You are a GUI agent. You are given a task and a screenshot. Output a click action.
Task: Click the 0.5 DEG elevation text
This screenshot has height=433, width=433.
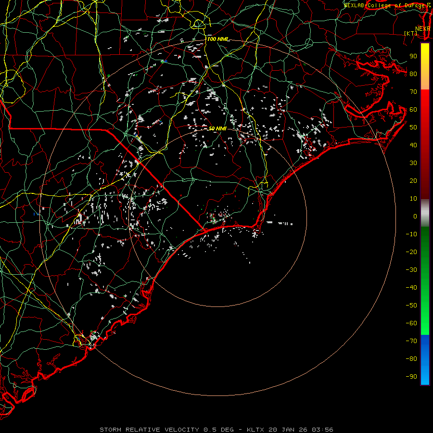219,430
